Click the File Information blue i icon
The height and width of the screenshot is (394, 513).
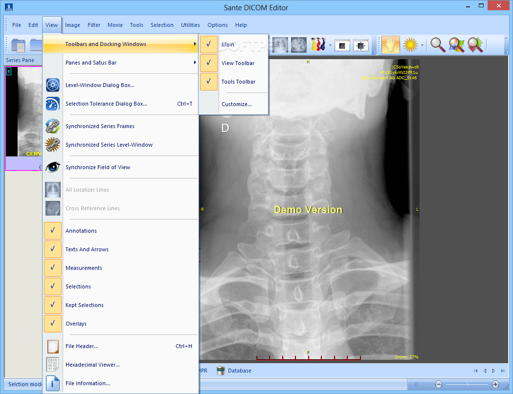[x=53, y=383]
